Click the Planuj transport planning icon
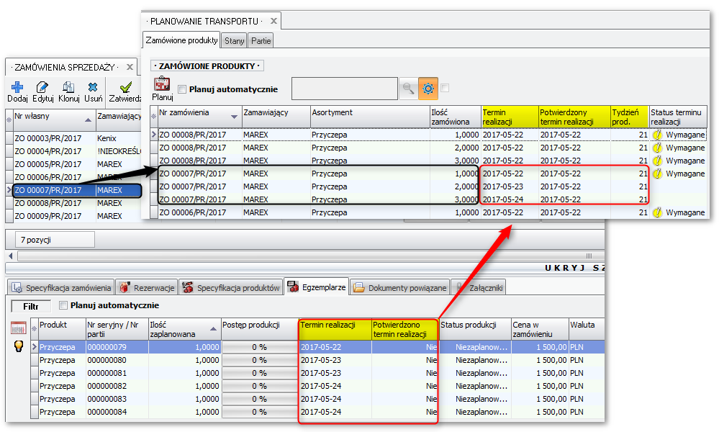Image resolution: width=719 pixels, height=432 pixels. point(162,85)
